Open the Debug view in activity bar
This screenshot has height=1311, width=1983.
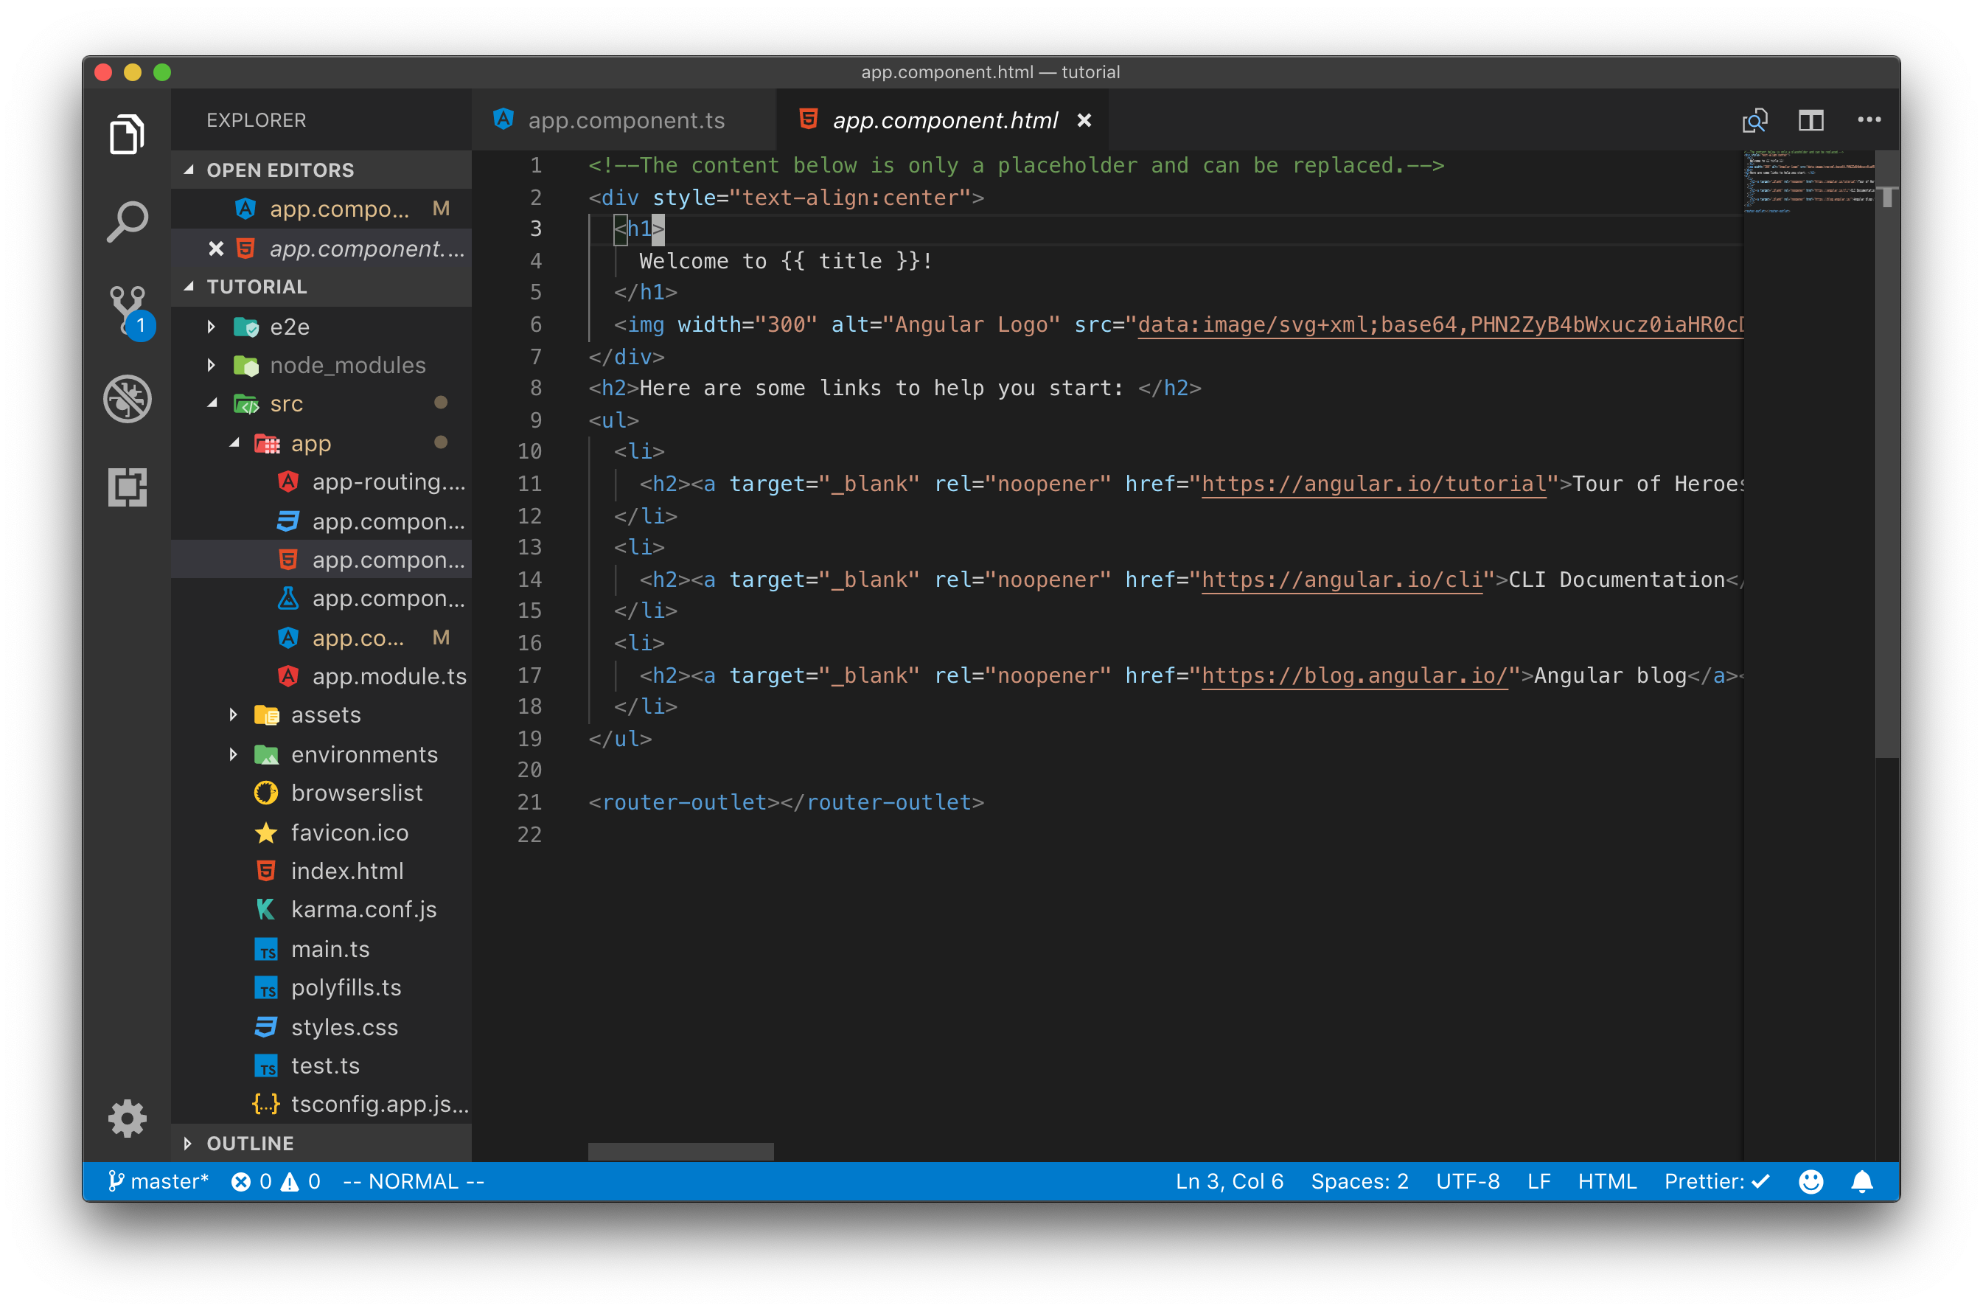tap(127, 399)
